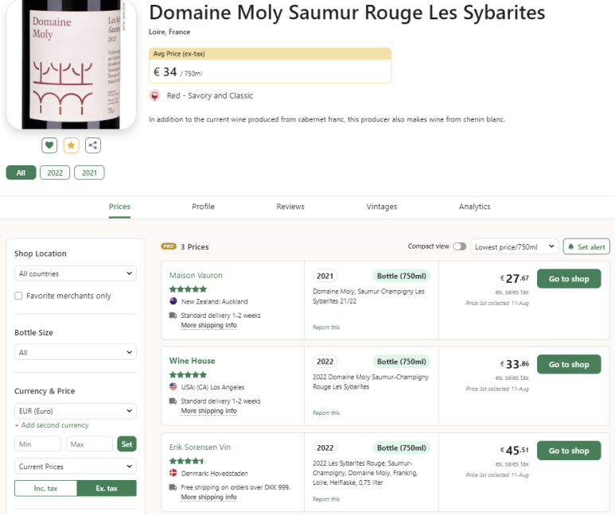Select the Inc. tax option

(45, 488)
